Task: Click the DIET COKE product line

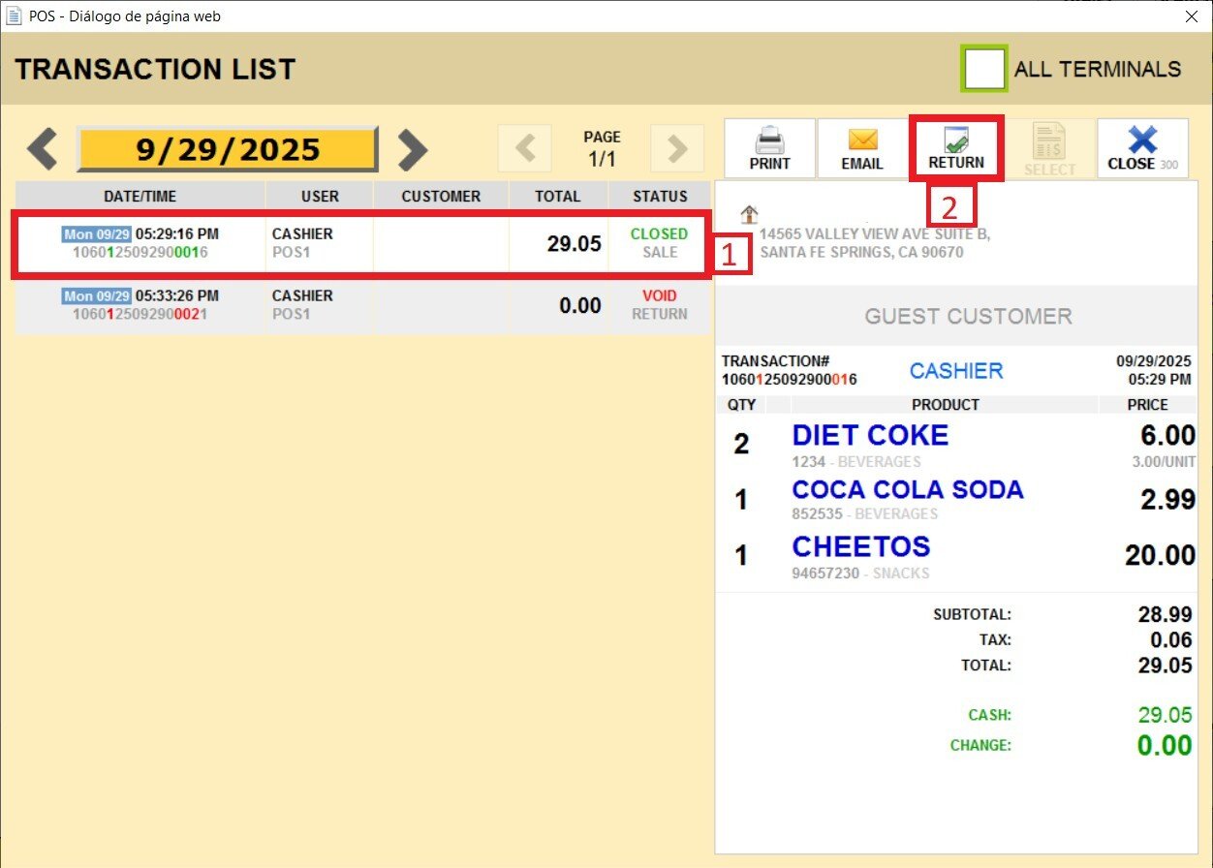Action: pos(869,436)
